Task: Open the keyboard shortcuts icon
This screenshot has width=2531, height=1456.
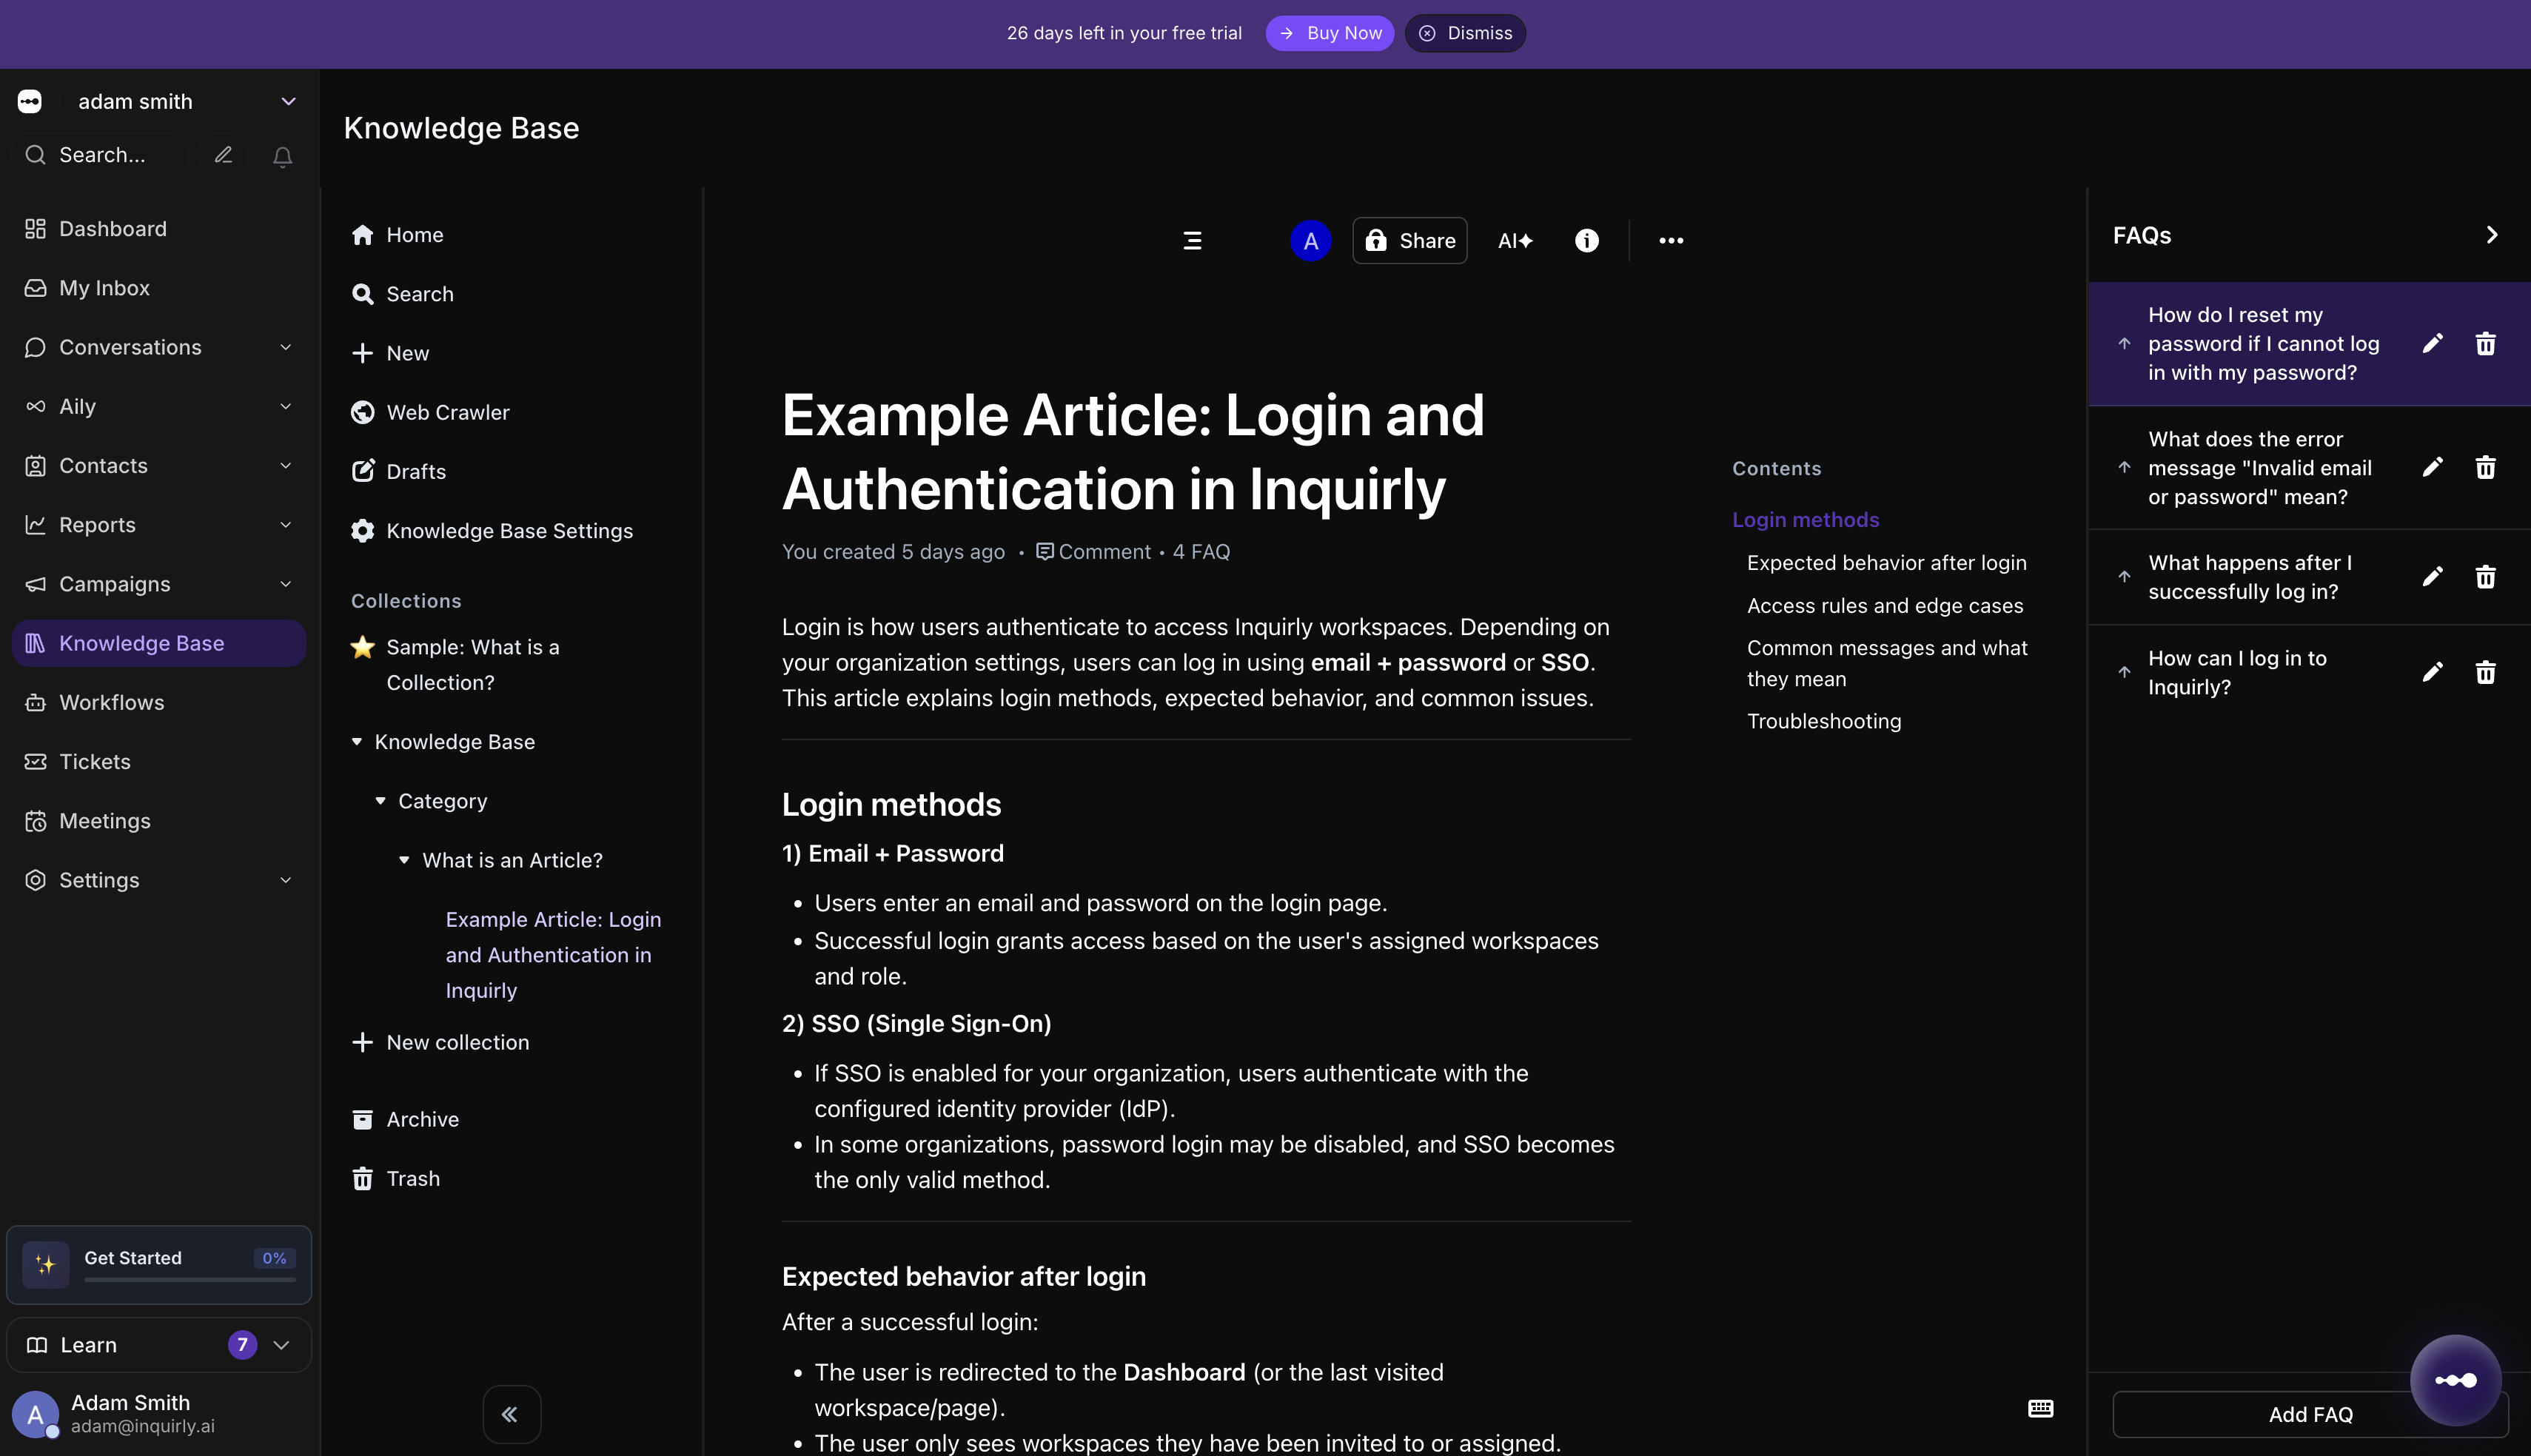Action: 2040,1408
